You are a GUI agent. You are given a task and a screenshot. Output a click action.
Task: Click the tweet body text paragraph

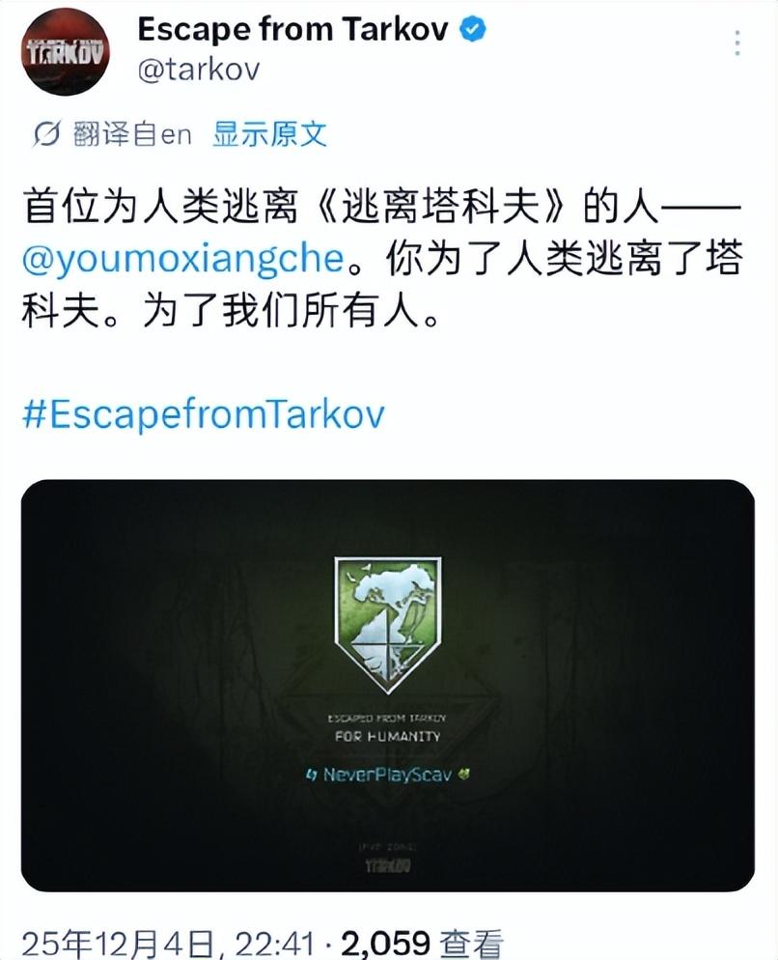point(381,259)
